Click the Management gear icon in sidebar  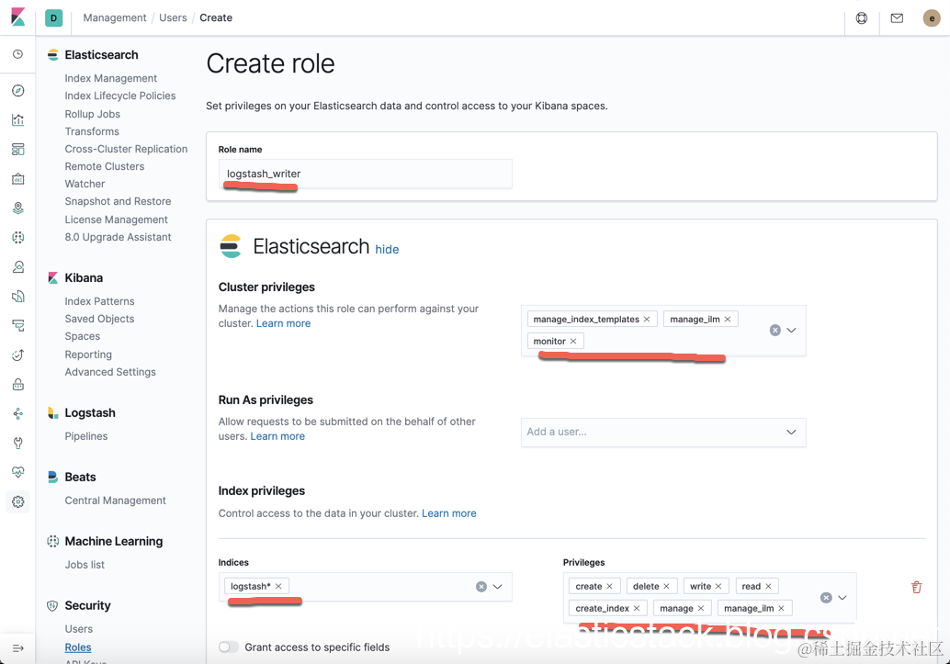pyautogui.click(x=18, y=501)
